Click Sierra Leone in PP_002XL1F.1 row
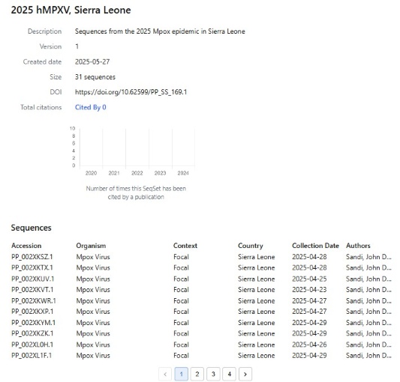Image resolution: width=400 pixels, height=382 pixels. (x=257, y=356)
